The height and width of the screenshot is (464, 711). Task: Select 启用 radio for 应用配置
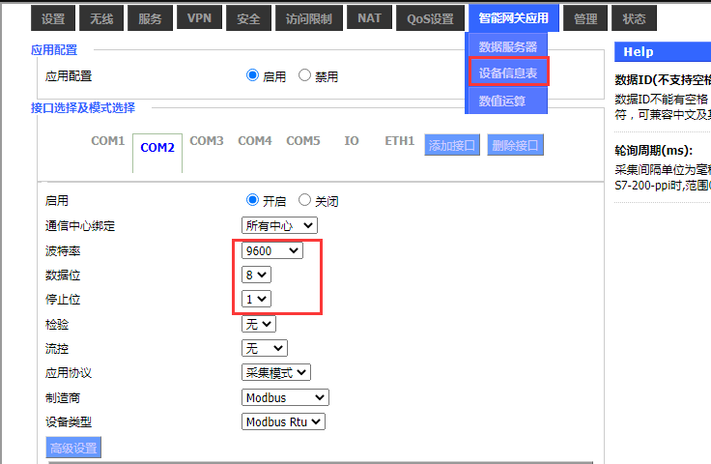tap(252, 75)
